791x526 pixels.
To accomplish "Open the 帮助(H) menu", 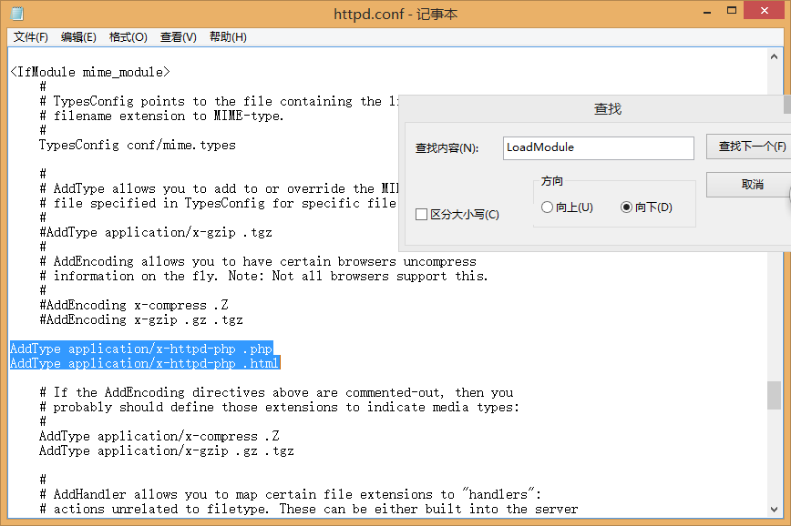I will 228,37.
